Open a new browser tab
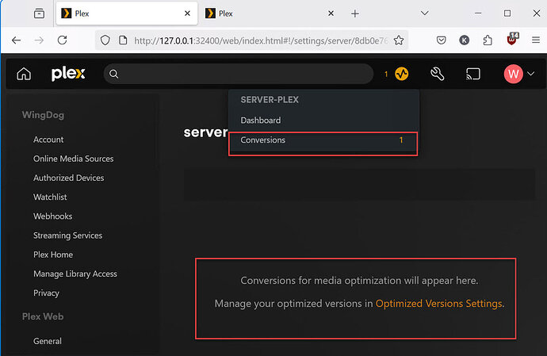Viewport: 547px width, 356px height. tap(355, 13)
